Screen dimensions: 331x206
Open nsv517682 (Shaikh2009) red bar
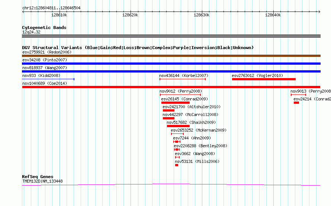pos(178,126)
